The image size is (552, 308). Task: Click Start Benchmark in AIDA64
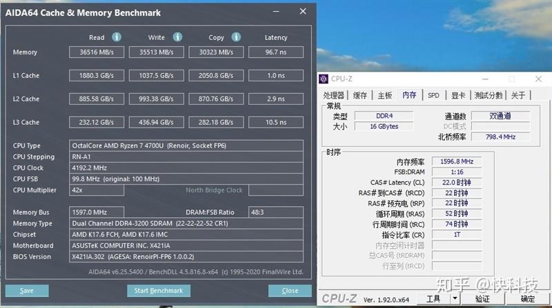coord(159,291)
